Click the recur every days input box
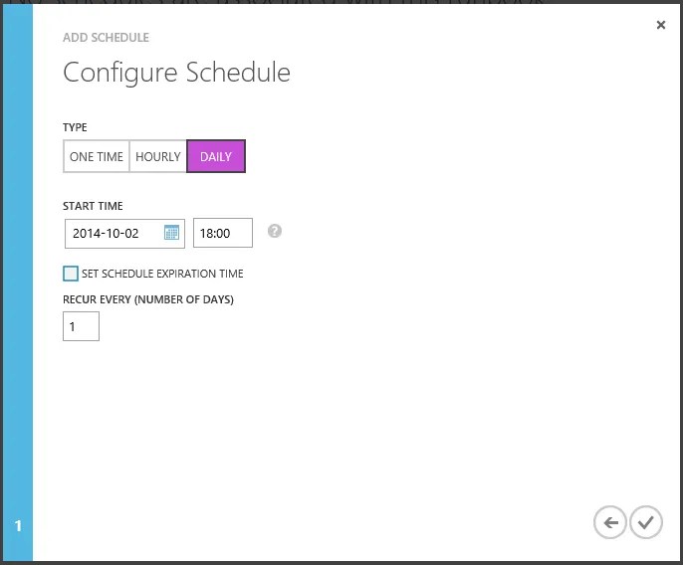This screenshot has width=683, height=565. pyautogui.click(x=81, y=326)
